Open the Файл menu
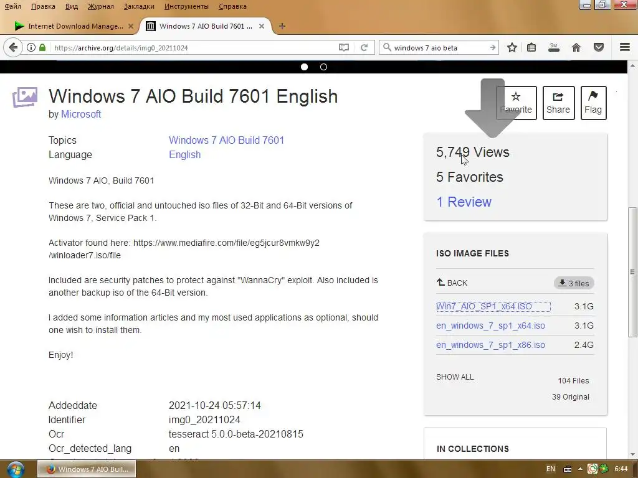The image size is (638, 478). [x=13, y=6]
